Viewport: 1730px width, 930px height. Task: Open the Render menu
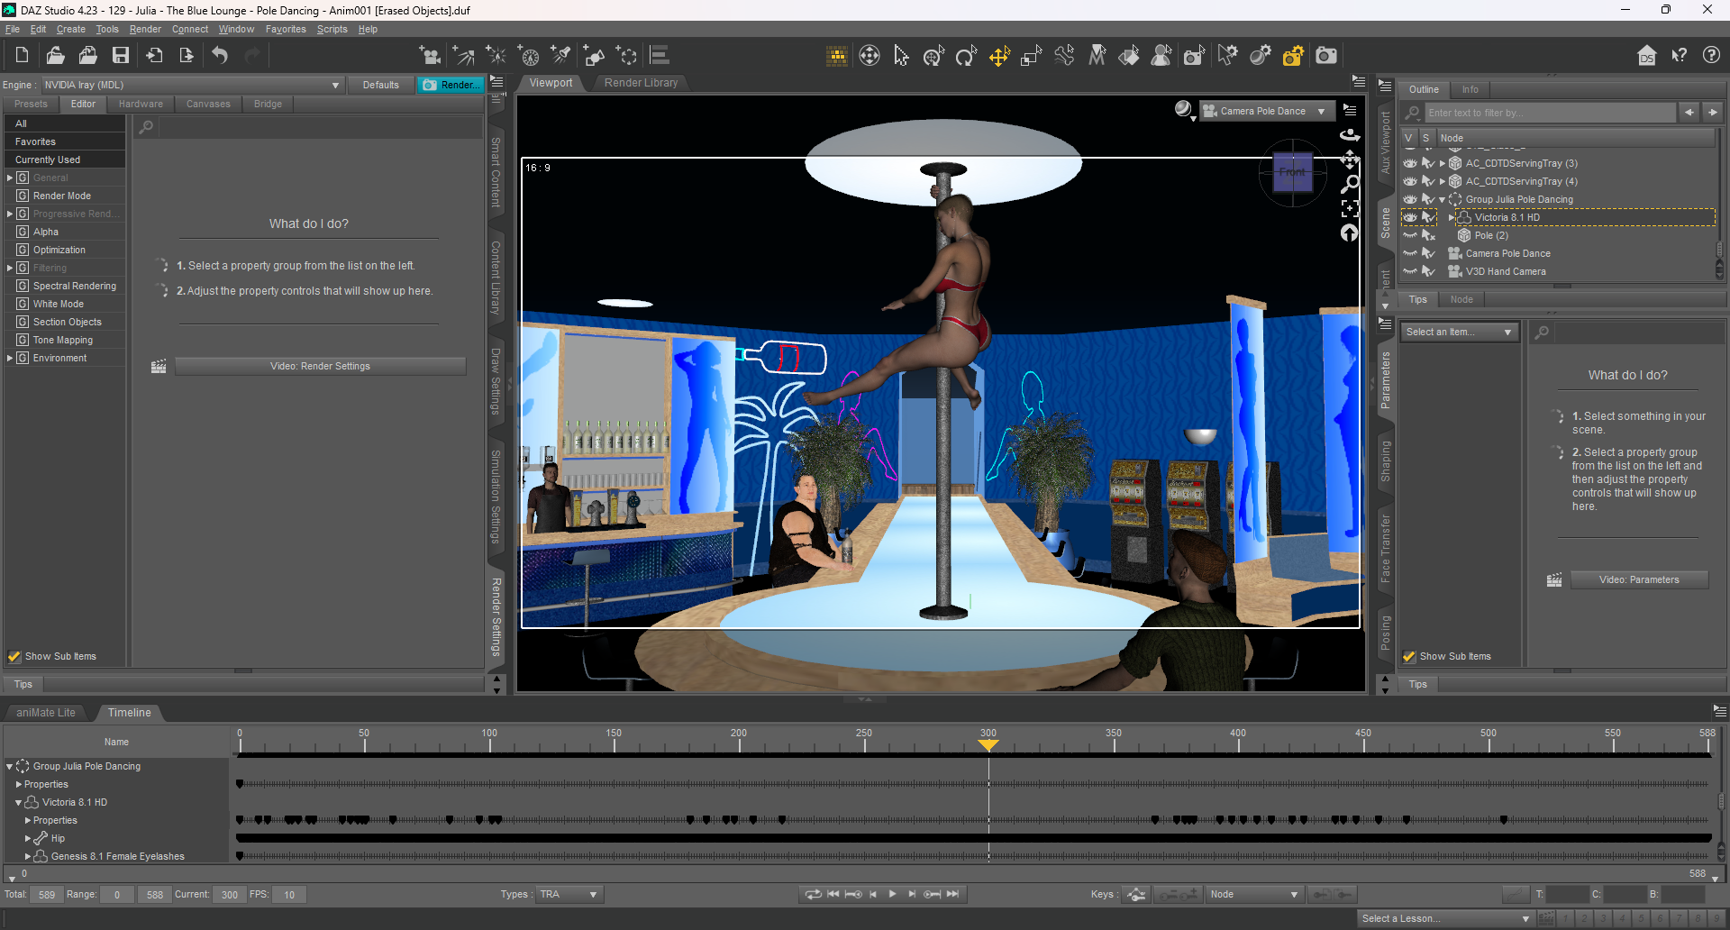(145, 29)
